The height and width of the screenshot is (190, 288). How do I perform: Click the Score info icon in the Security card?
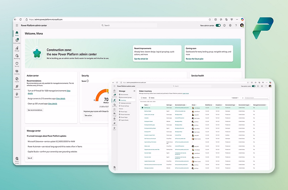point(88,81)
